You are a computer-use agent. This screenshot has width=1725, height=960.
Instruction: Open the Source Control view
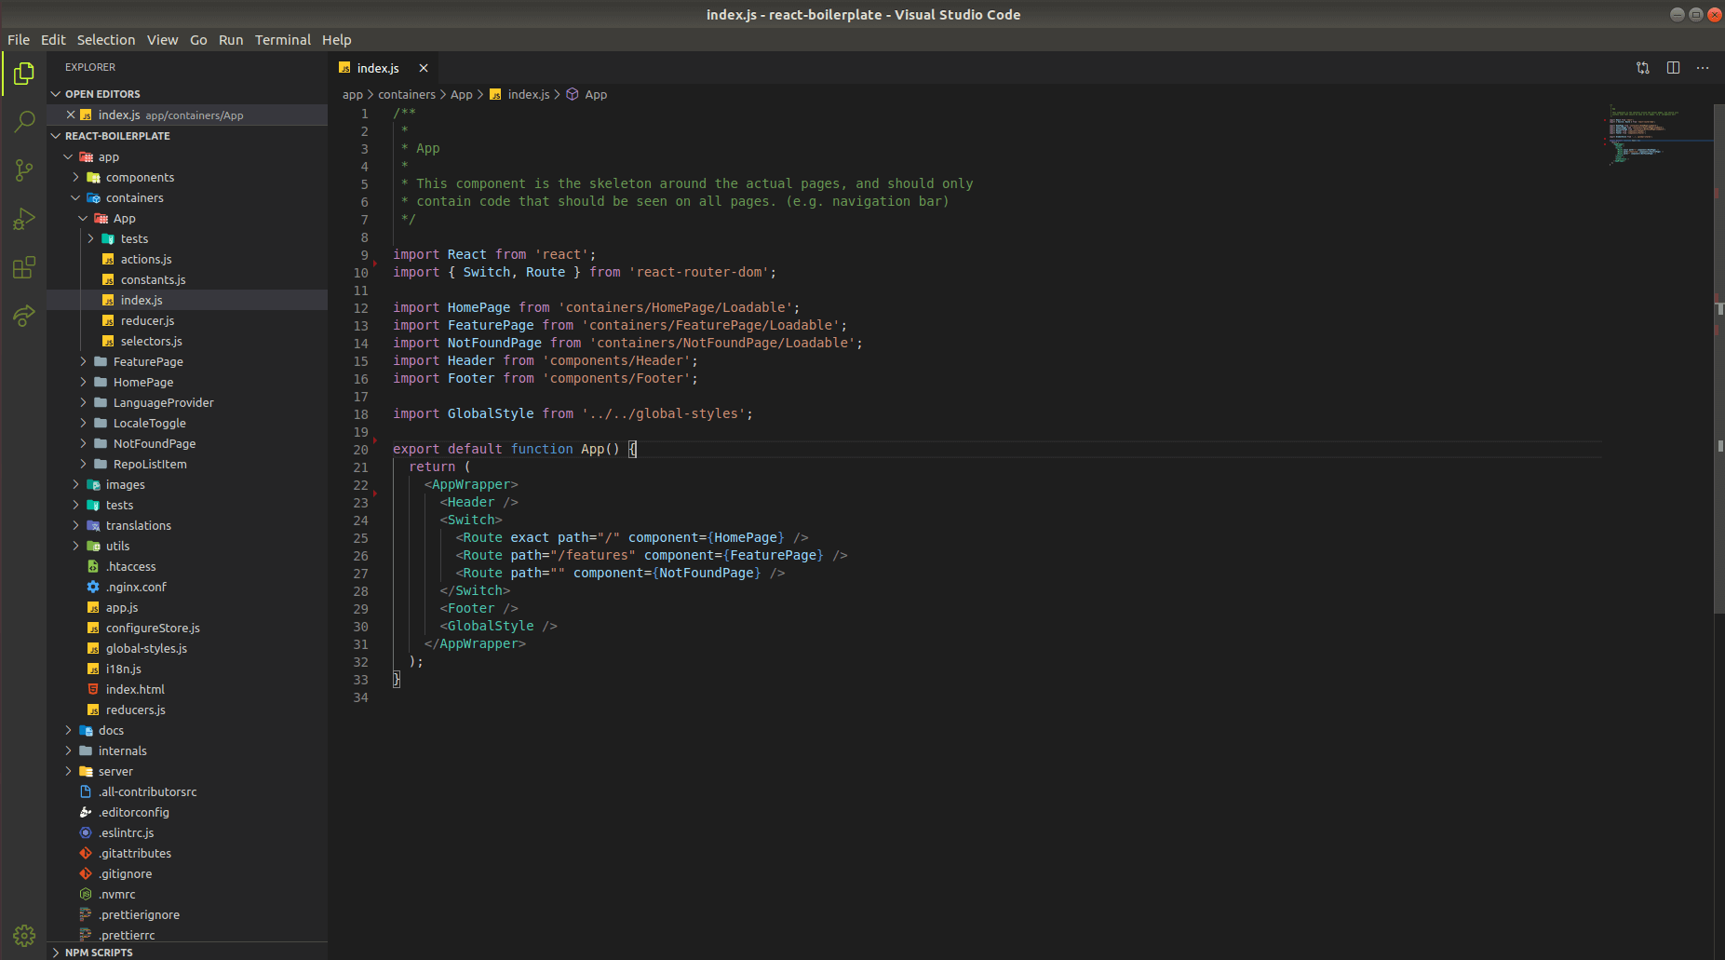24,170
